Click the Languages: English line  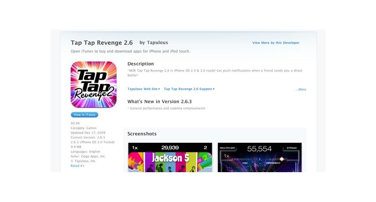[85, 151]
